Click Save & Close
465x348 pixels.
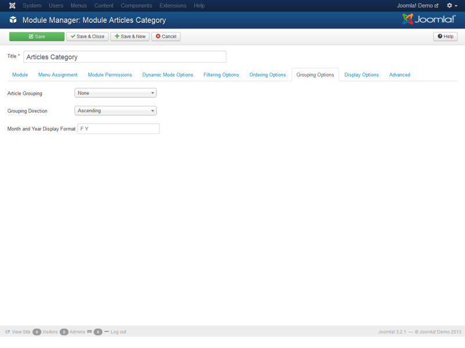88,37
